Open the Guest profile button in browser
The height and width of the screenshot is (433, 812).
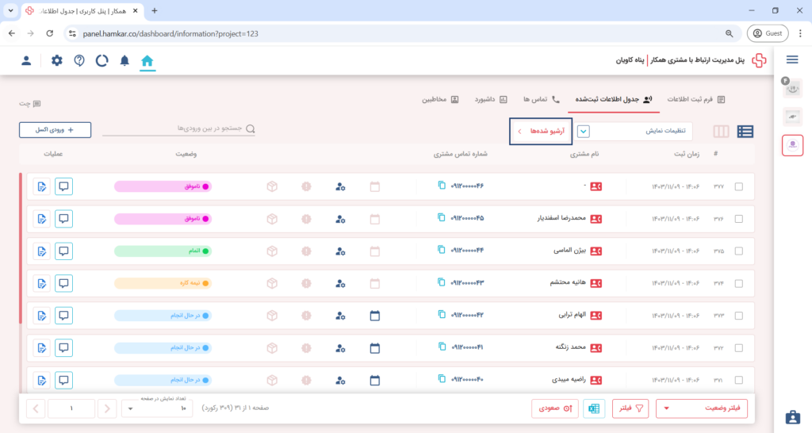(x=768, y=33)
